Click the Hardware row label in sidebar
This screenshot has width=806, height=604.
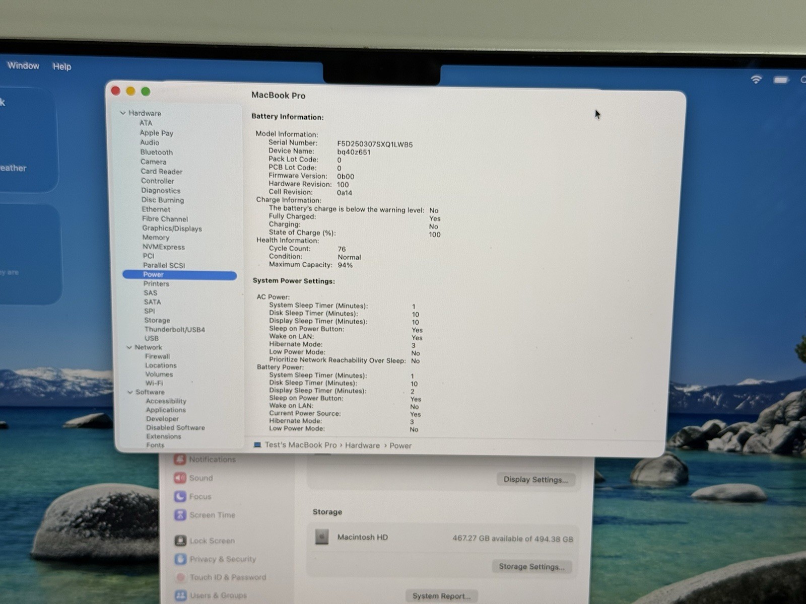point(145,113)
